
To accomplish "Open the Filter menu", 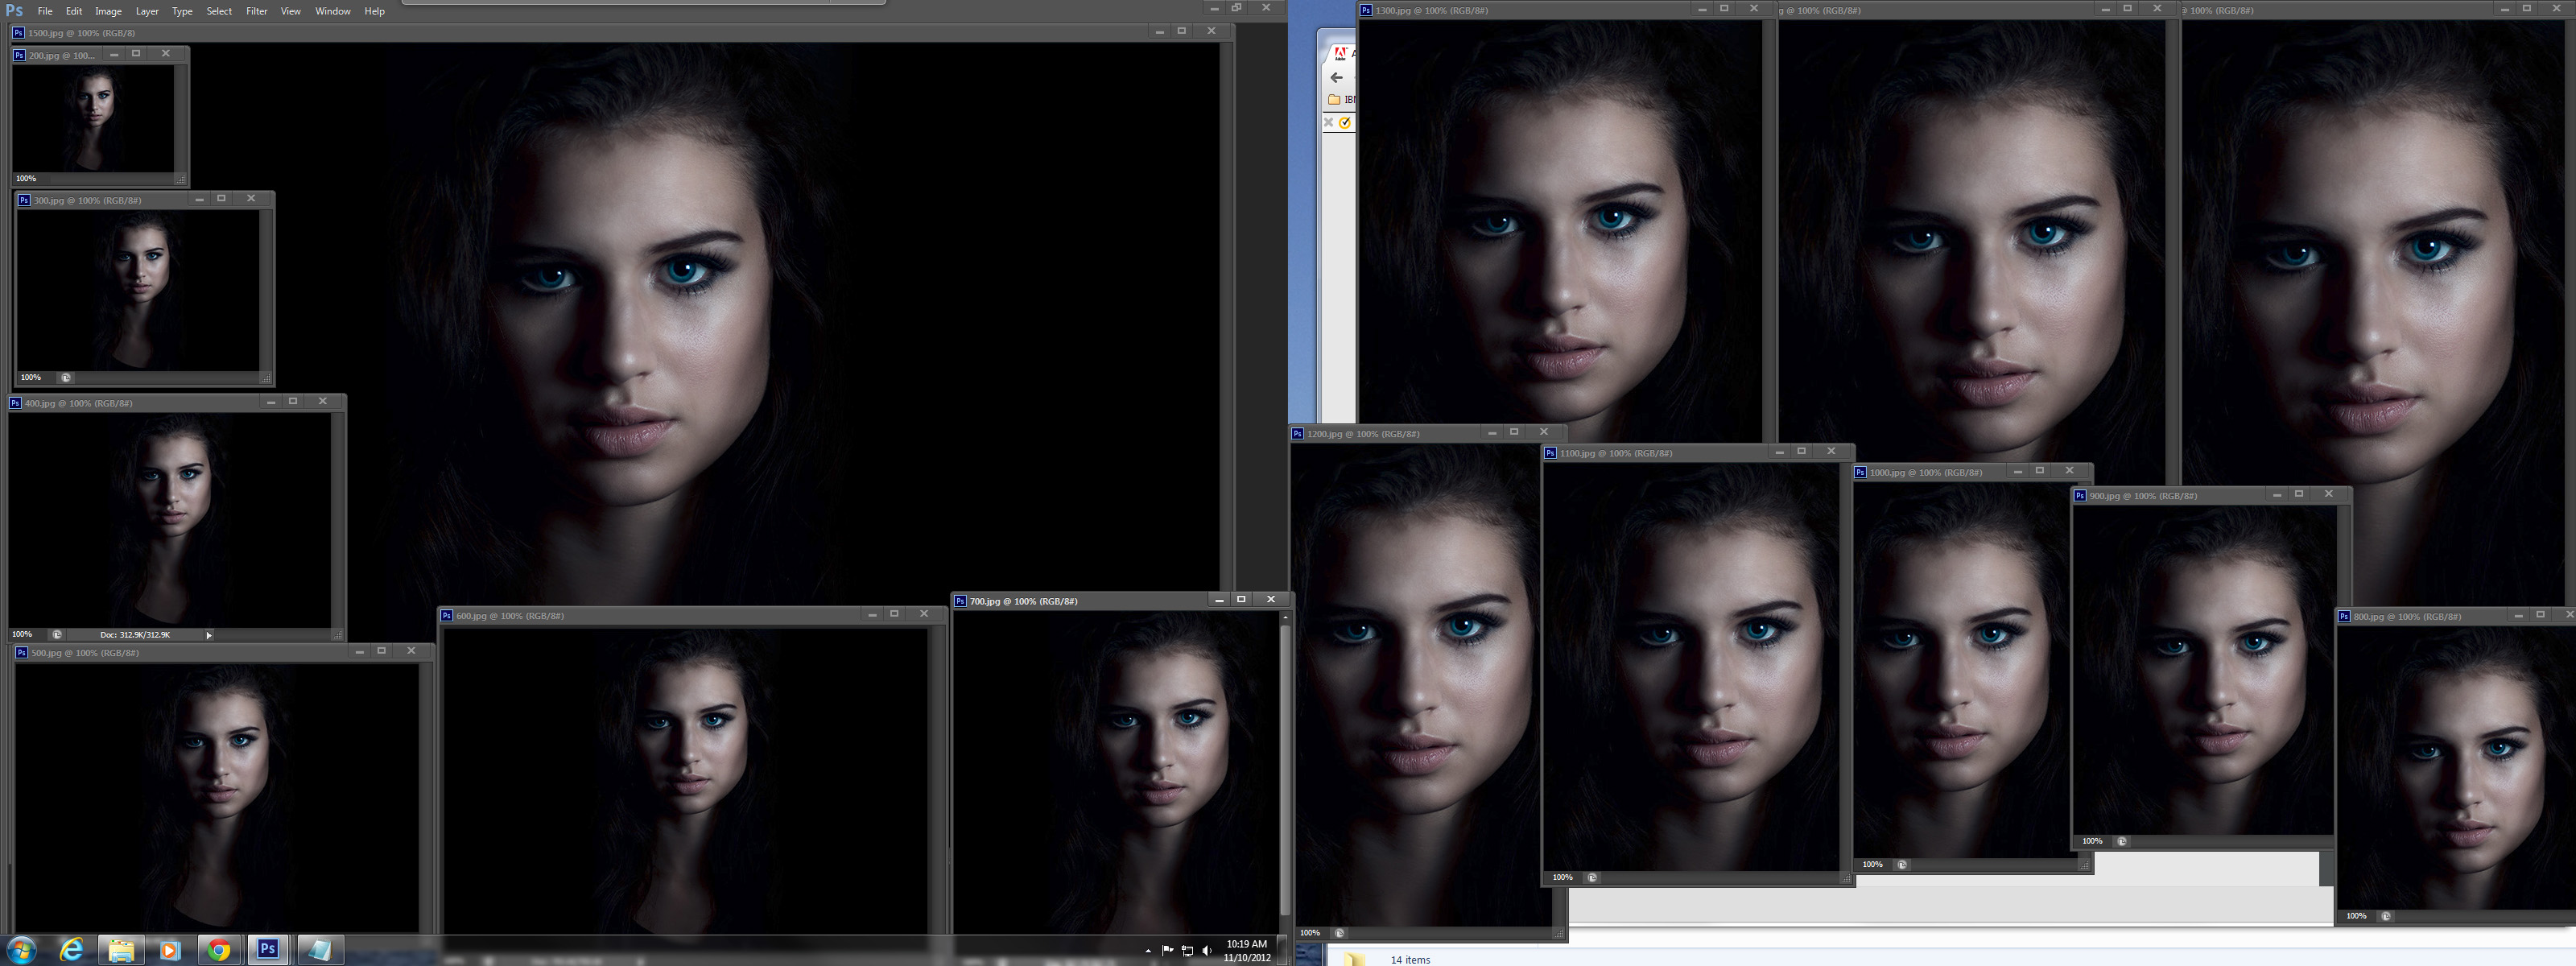I will point(256,11).
